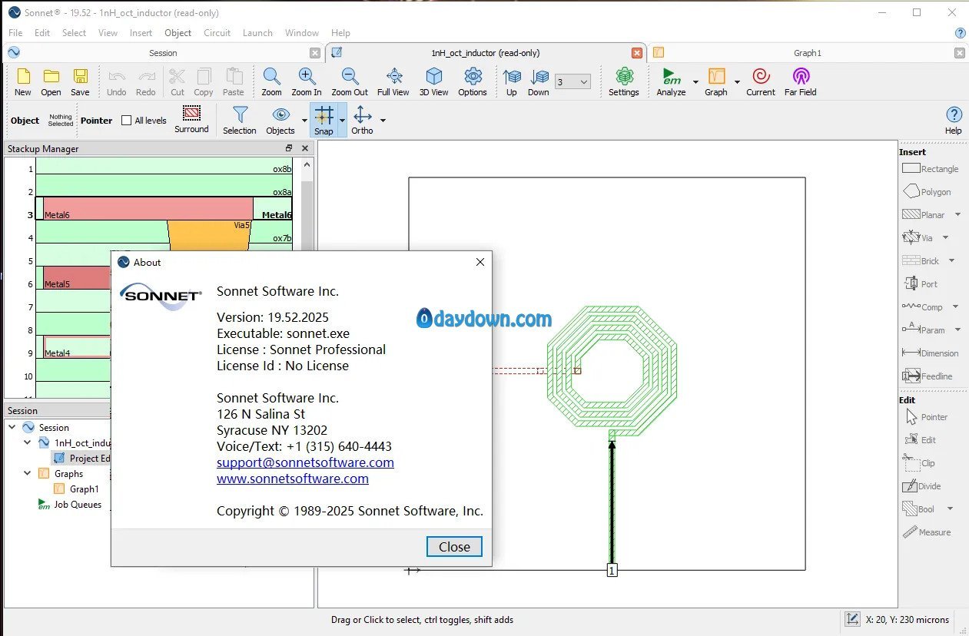Select the Divide edit tool
Screen dimensions: 969x636
pos(923,486)
